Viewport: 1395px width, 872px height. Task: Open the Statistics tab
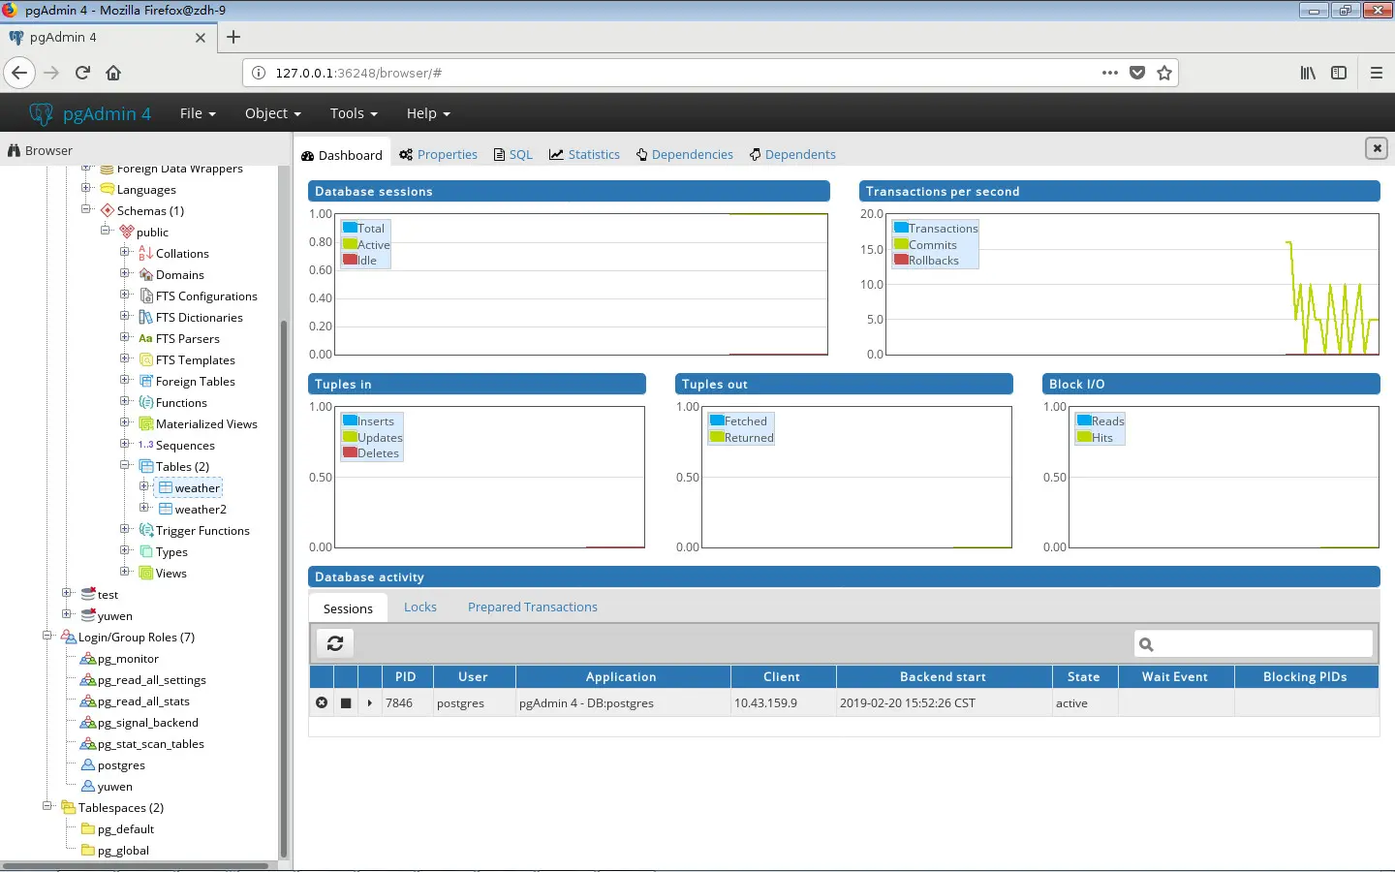tap(584, 155)
